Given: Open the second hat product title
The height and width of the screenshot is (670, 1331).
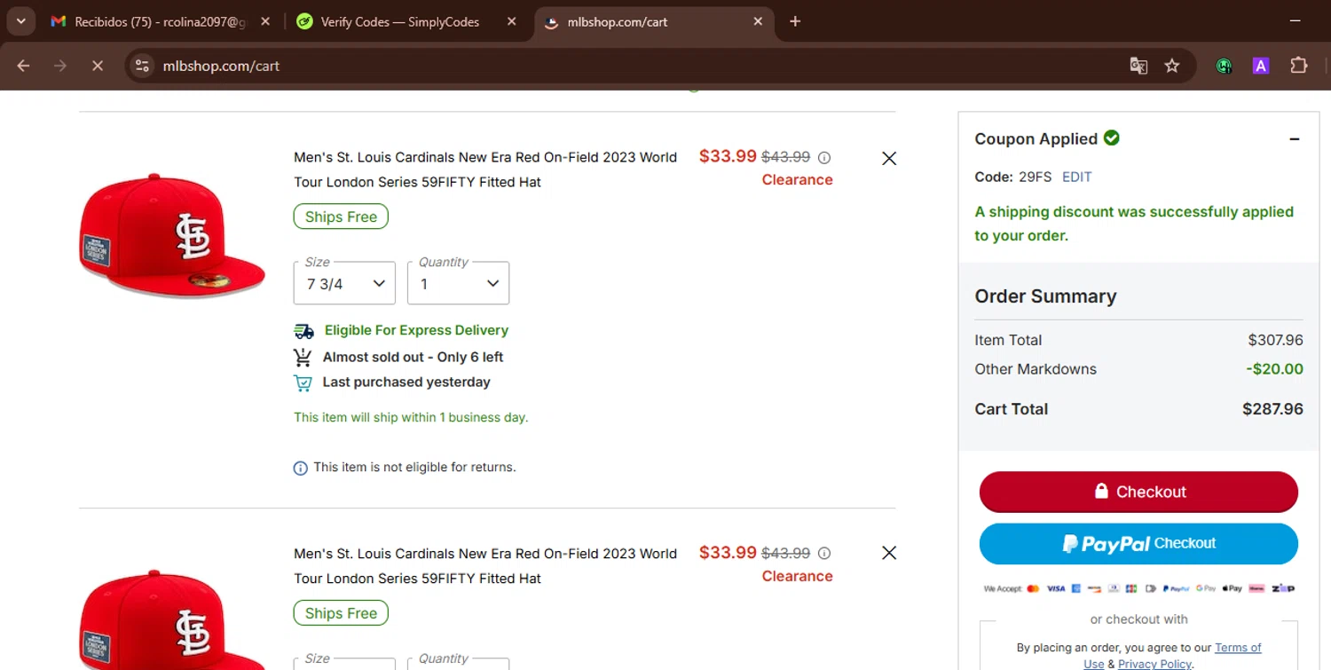Looking at the screenshot, I should tap(485, 566).
